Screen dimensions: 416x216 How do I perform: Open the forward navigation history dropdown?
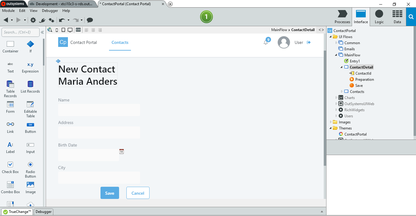tap(25, 20)
